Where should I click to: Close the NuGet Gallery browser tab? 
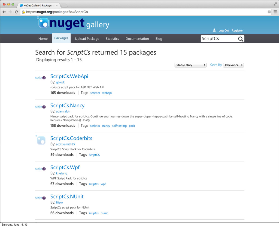click(x=57, y=5)
